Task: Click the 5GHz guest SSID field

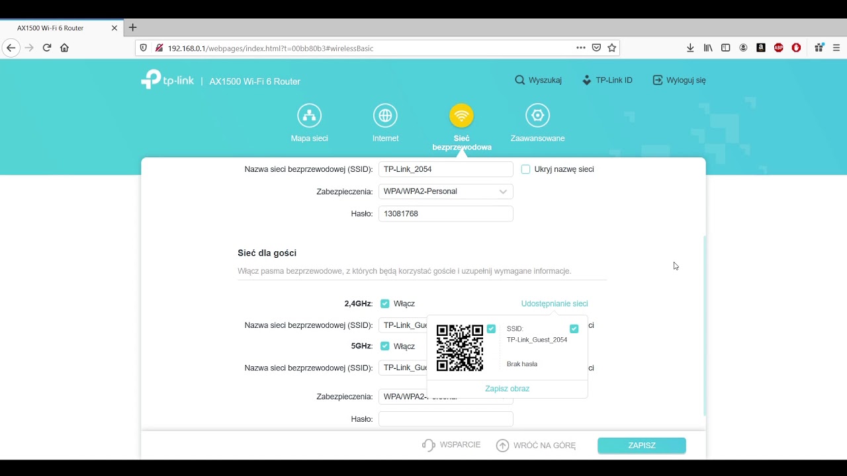Action: click(403, 368)
